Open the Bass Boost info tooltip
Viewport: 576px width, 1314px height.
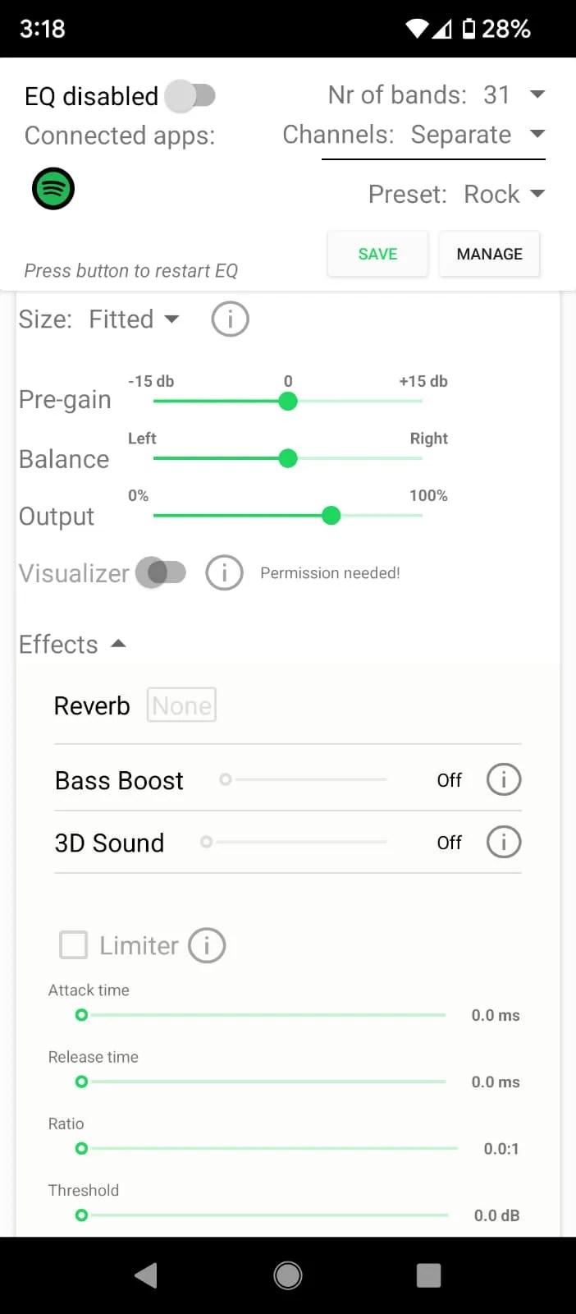point(504,779)
